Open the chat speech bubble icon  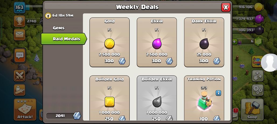click(20, 56)
